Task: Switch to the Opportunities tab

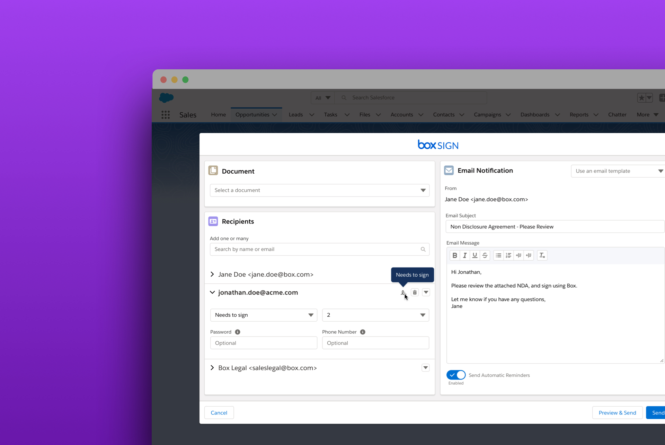Action: (252, 115)
